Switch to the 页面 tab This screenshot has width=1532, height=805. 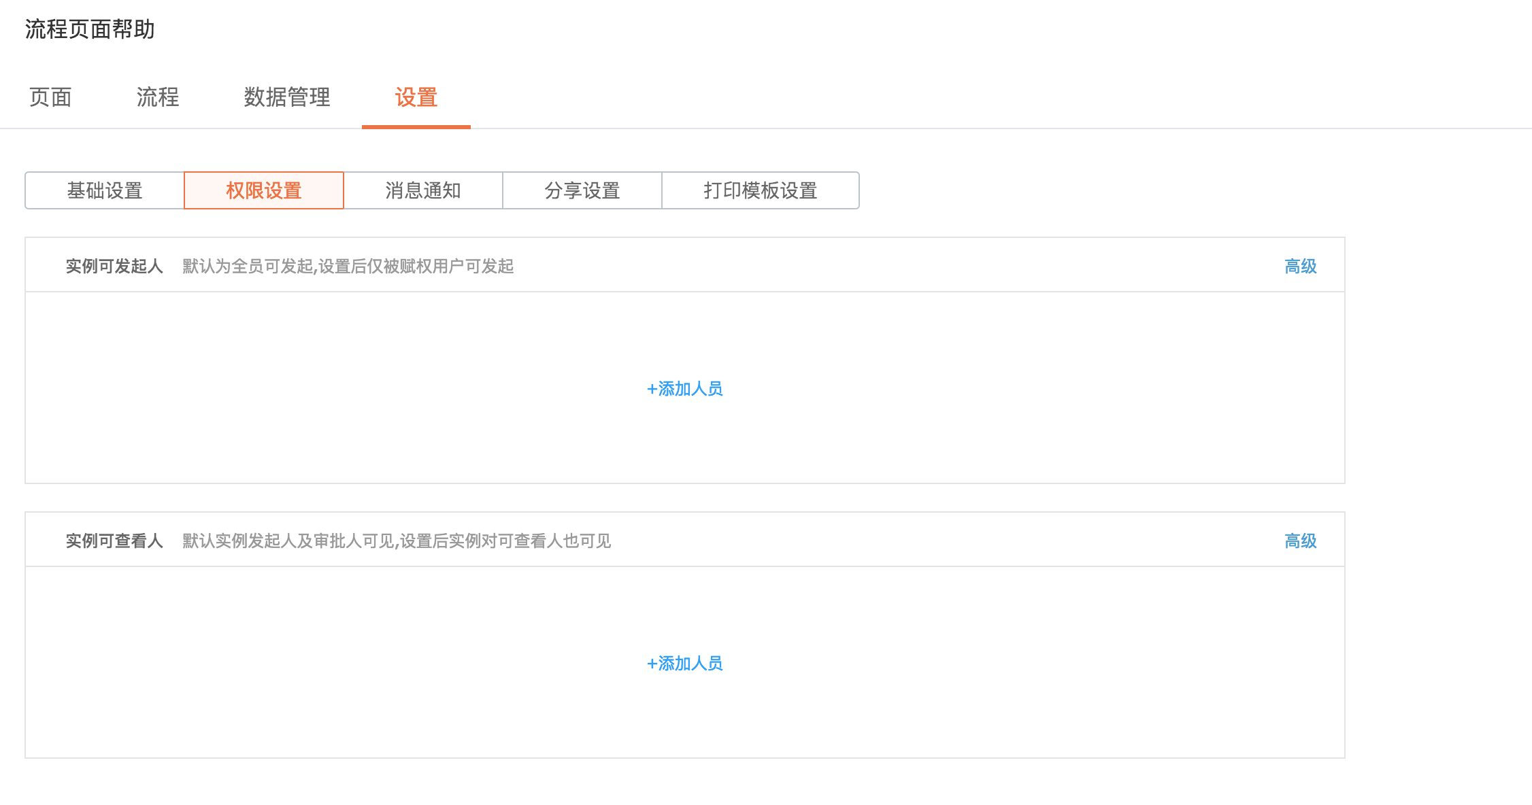50,97
